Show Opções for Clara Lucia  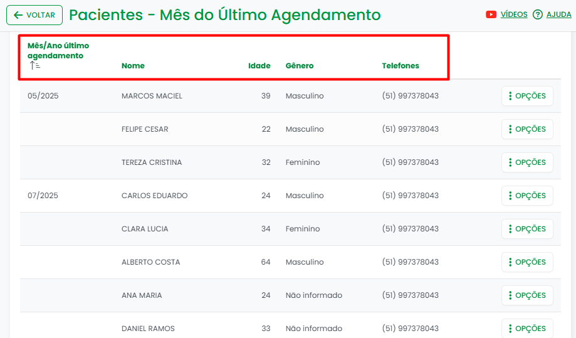[527, 229]
